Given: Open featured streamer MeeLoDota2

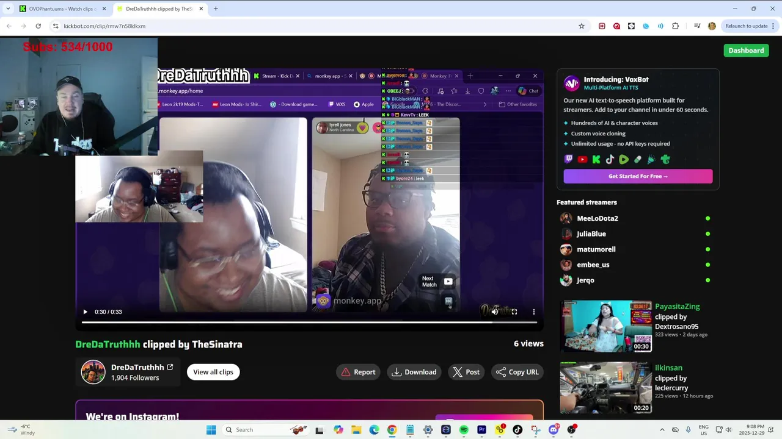Looking at the screenshot, I should point(597,218).
